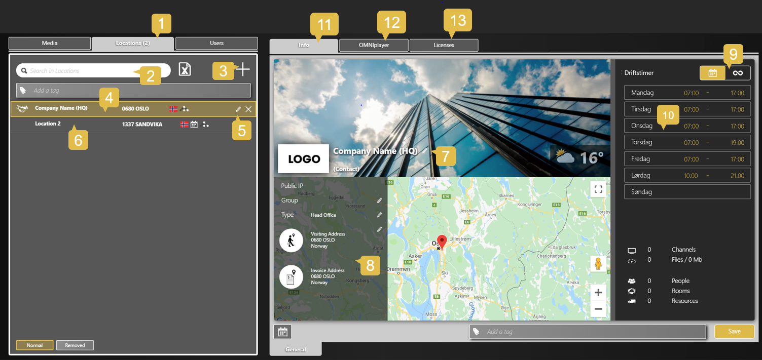Screen dimensions: 762x360
Task: Click the weather widget showing 16°
Action: [579, 157]
